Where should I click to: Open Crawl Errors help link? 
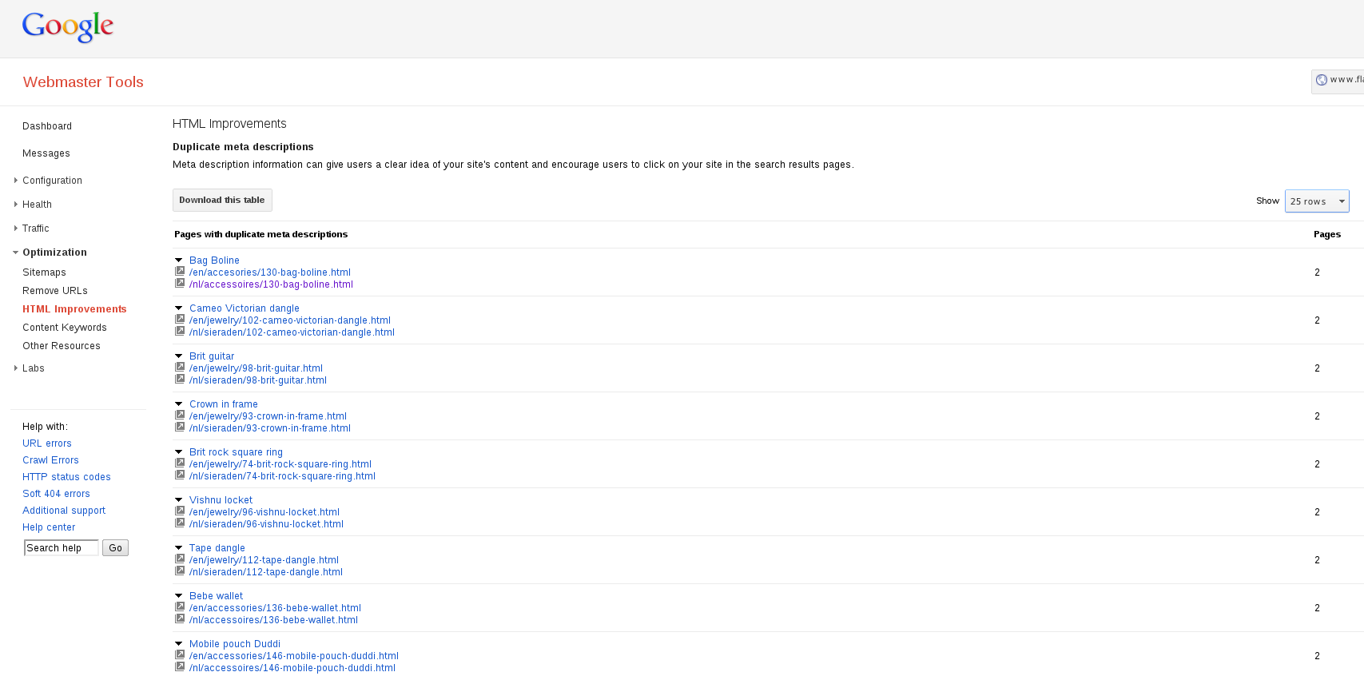pos(50,460)
